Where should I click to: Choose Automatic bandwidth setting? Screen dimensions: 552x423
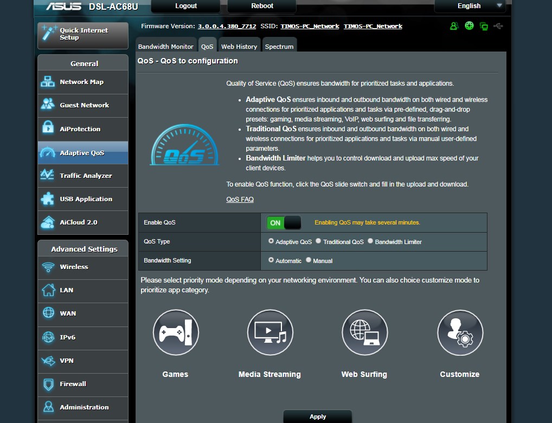point(271,260)
